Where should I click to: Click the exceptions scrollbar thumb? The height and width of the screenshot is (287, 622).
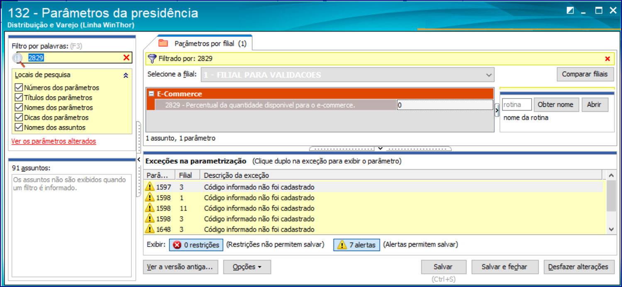pyautogui.click(x=611, y=195)
